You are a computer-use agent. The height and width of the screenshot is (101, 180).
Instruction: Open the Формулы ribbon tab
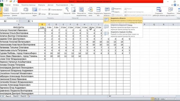(42, 5)
